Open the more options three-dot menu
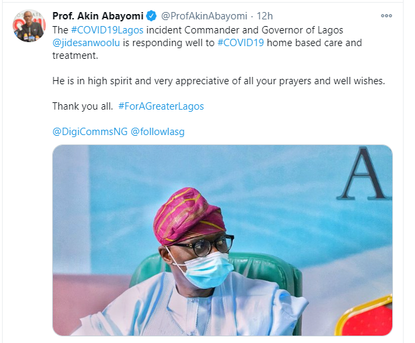 pyautogui.click(x=386, y=15)
